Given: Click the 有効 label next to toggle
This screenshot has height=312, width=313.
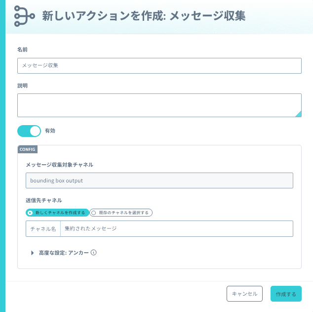Looking at the screenshot, I should point(50,131).
